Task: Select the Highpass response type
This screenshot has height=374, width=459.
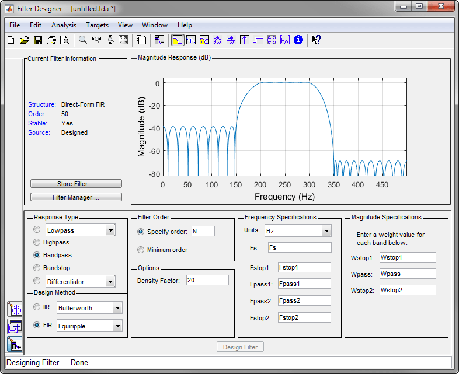Action: click(x=37, y=242)
